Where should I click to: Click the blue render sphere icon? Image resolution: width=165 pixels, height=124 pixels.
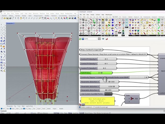pos(75,18)
